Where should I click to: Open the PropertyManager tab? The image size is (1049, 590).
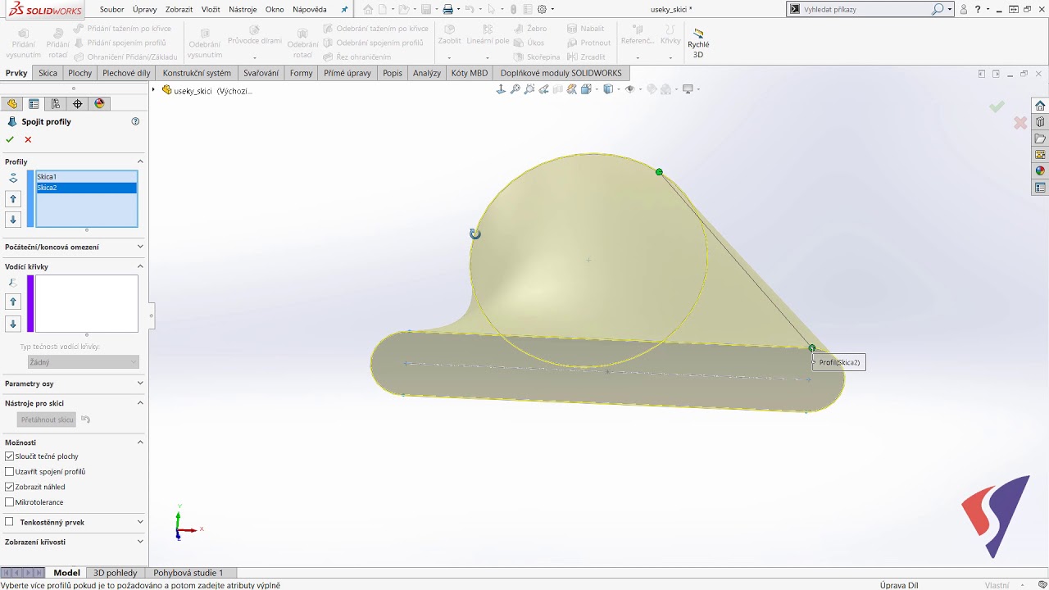pos(34,104)
